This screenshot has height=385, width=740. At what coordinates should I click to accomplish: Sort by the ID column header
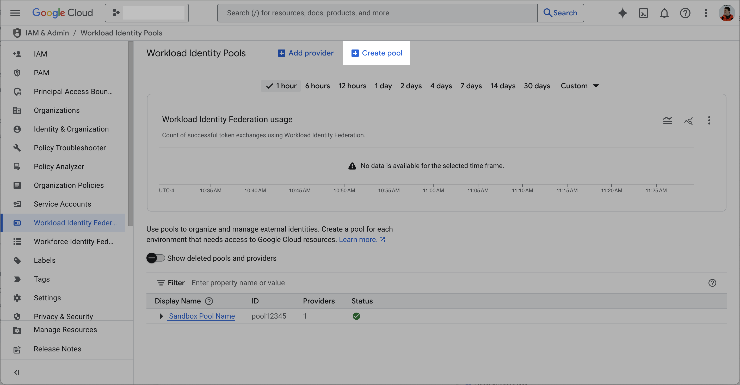(255, 301)
